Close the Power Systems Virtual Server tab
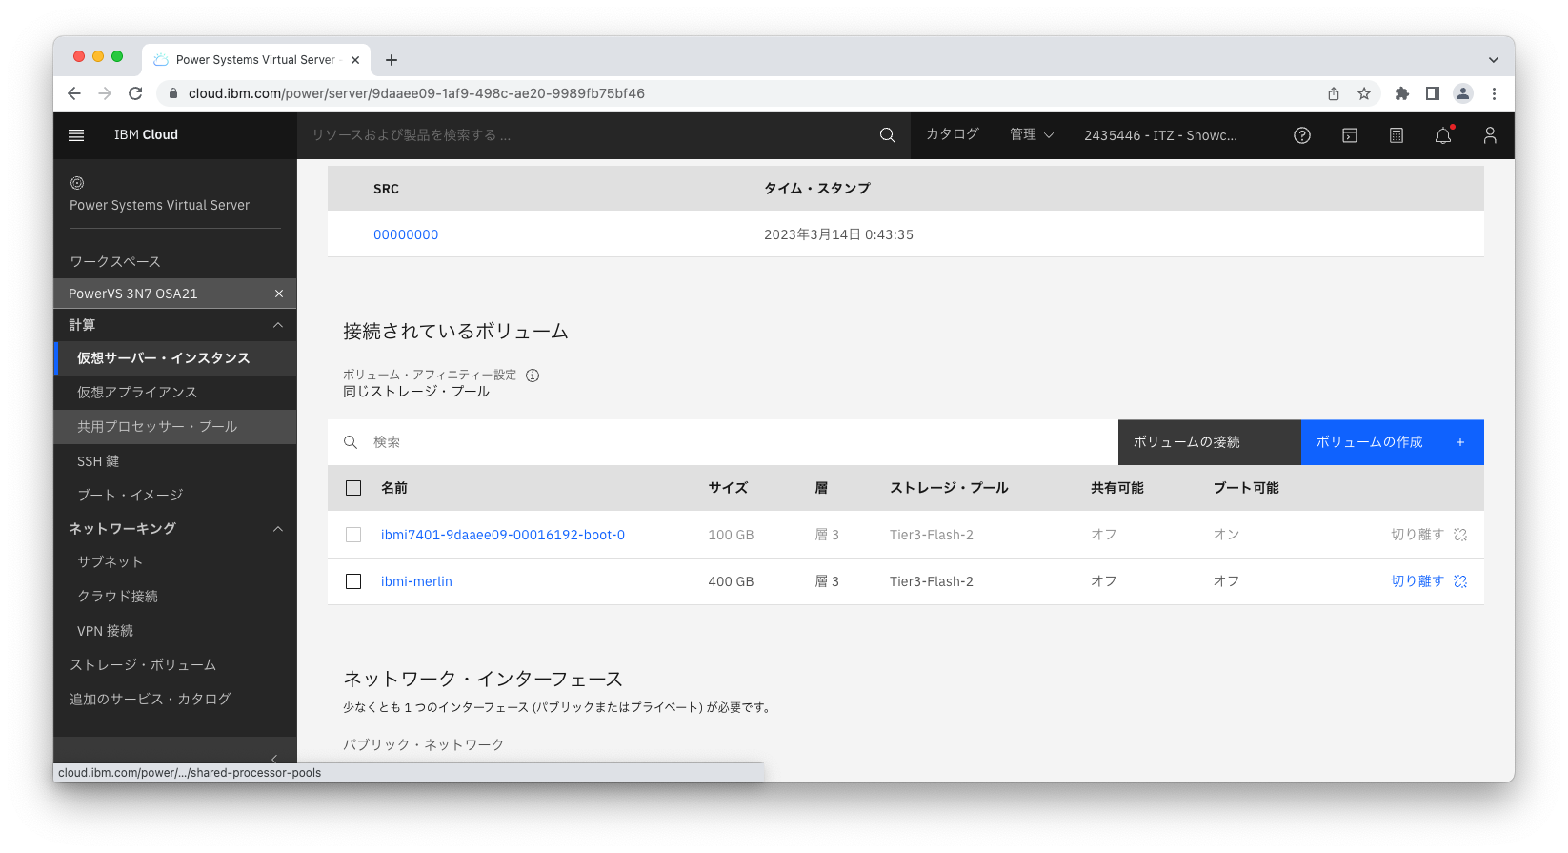The image size is (1568, 853). 355,60
